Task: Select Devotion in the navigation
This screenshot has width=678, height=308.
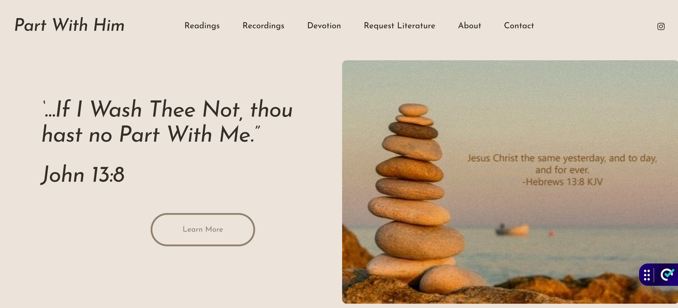Action: 324,26
